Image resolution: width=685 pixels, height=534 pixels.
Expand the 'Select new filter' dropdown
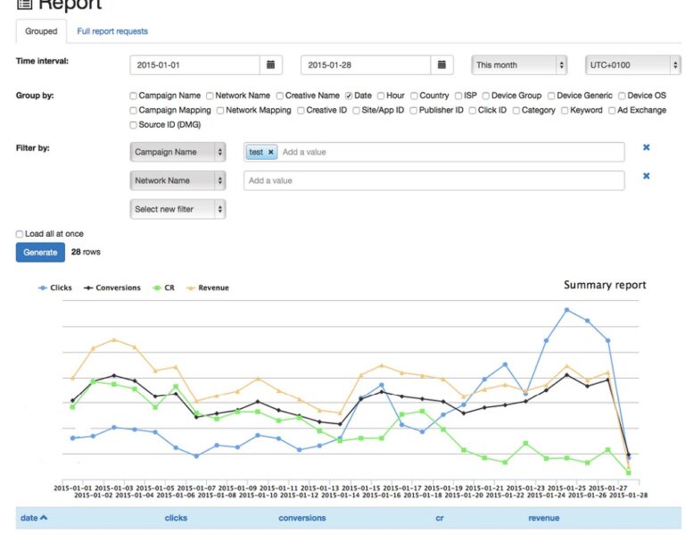[177, 209]
